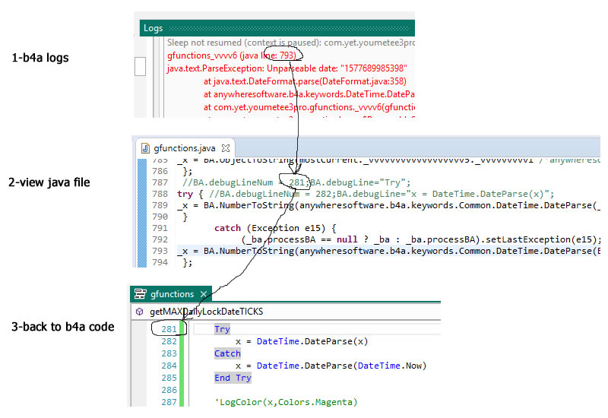The height and width of the screenshot is (418, 608).
Task: Click the Java file icon on gfunctions.java tab
Action: [x=145, y=148]
